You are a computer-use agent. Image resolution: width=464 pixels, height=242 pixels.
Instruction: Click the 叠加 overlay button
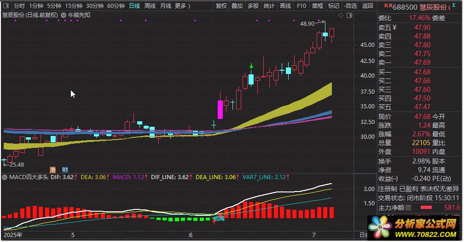(x=237, y=6)
